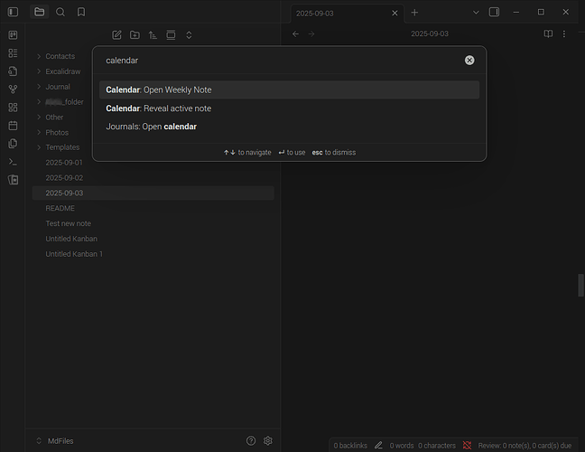Toggle the right sidebar icon
This screenshot has height=452, width=585.
(494, 12)
